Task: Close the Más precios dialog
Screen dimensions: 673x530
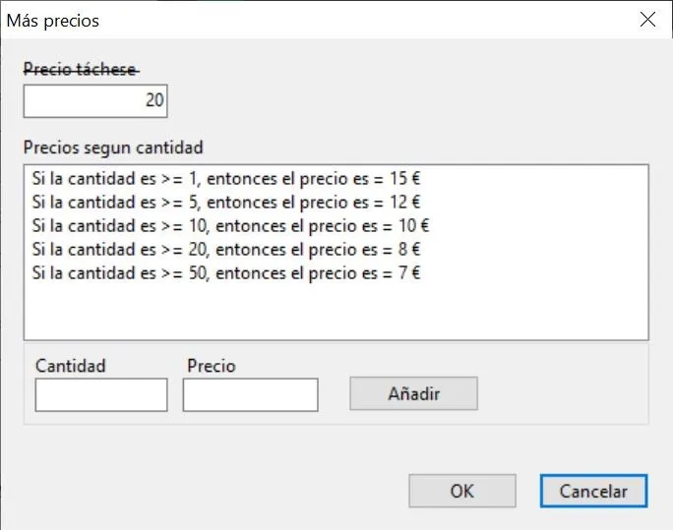Action: tap(647, 20)
